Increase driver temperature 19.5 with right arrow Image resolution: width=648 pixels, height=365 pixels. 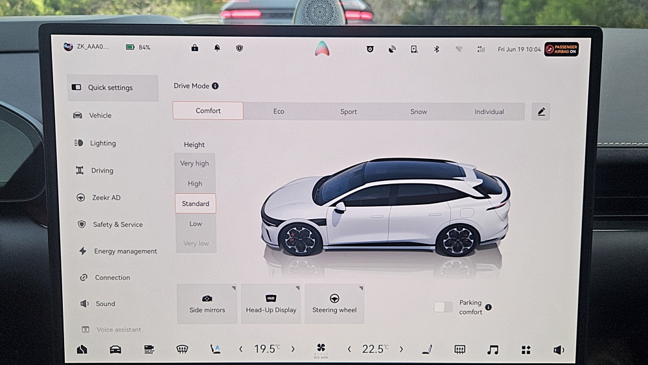coord(293,349)
